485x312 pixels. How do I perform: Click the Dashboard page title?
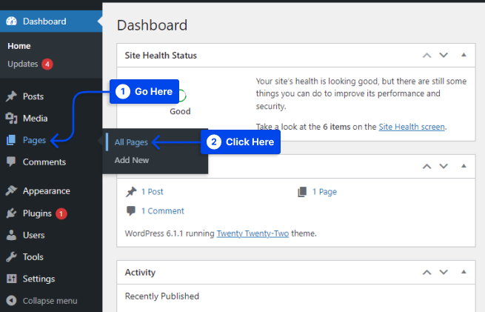(153, 25)
